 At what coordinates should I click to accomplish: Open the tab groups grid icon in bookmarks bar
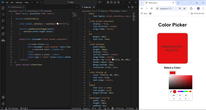pos(150,13)
